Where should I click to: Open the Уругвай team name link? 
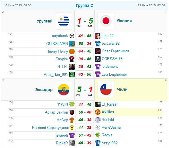[45, 21]
